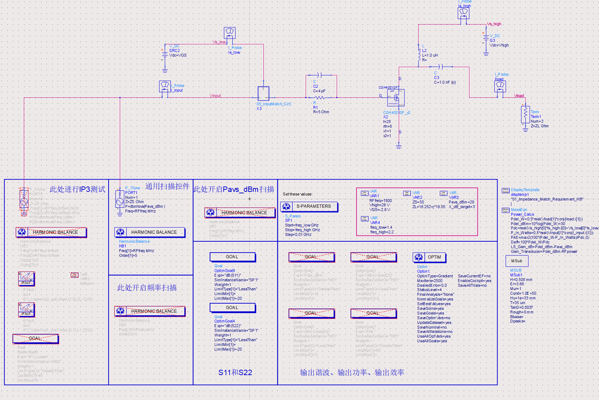
Task: Select the ipo2 IP3out measurement icon
Action: tap(26, 310)
